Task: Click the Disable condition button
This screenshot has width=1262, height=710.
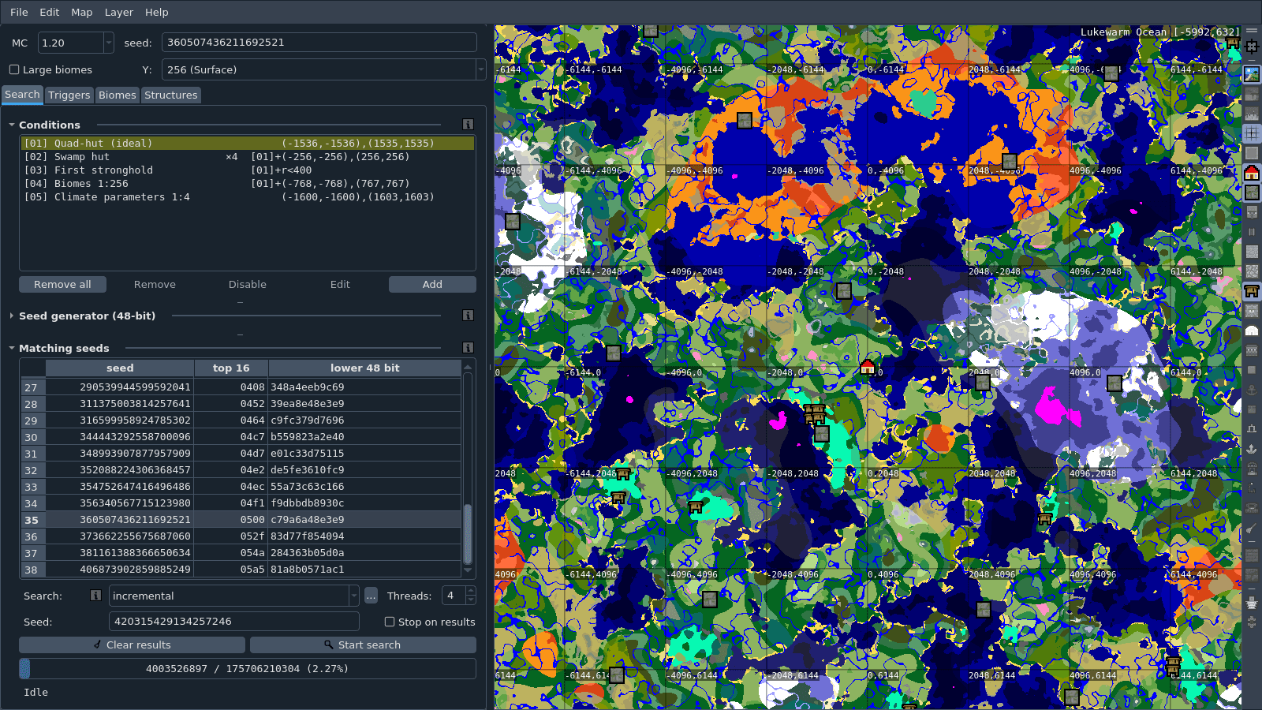Action: 248,284
